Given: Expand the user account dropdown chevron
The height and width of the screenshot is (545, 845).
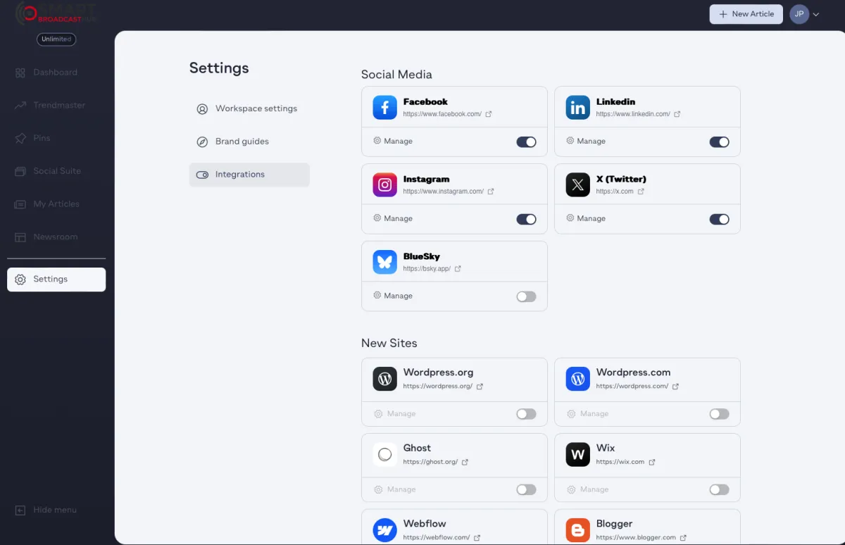Looking at the screenshot, I should pos(816,14).
